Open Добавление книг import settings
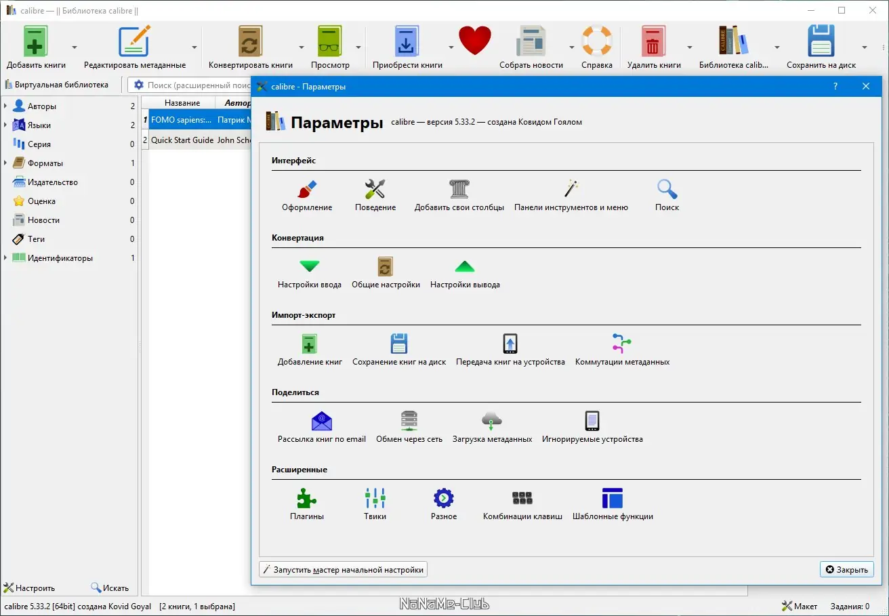Screen dimensions: 889x616 pyautogui.click(x=310, y=350)
